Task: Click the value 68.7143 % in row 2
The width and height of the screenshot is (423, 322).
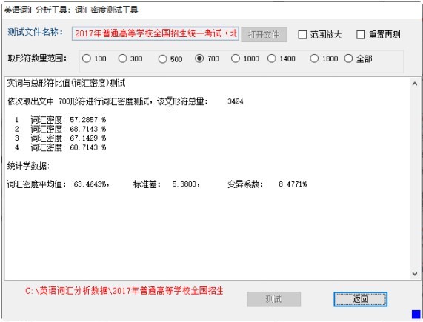Action: [88, 129]
